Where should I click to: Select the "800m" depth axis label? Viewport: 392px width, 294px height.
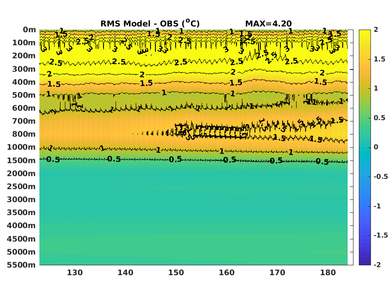pos(24,134)
